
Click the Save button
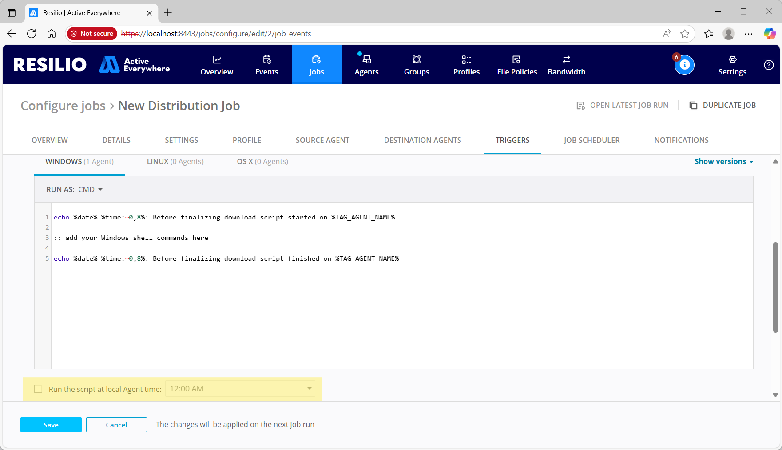tap(51, 425)
